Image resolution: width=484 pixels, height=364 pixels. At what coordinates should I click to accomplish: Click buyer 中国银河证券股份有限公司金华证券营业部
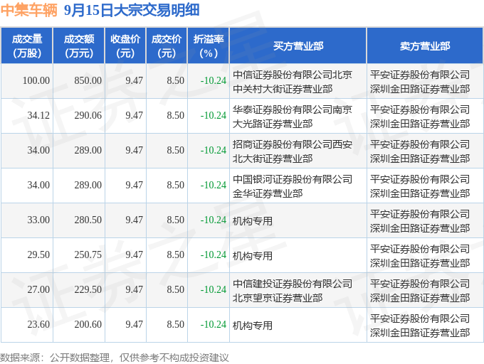[293, 186]
